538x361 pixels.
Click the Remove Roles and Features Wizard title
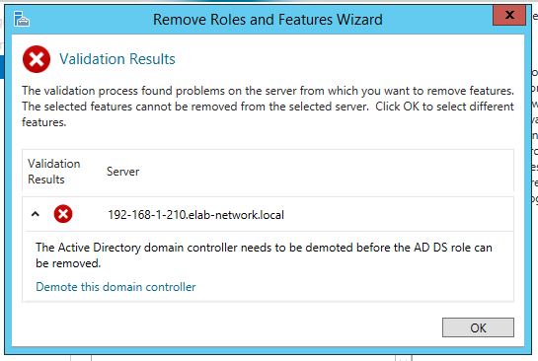(x=268, y=19)
